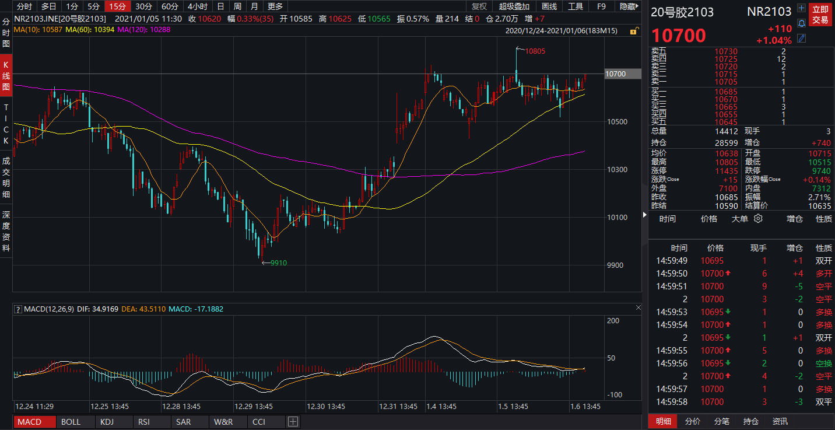
Task: Open 分时图 sidebar view
Action: point(6,33)
